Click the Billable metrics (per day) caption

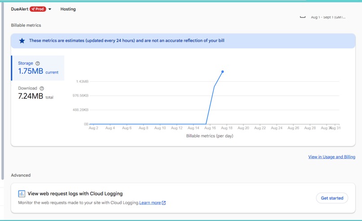[x=210, y=136]
